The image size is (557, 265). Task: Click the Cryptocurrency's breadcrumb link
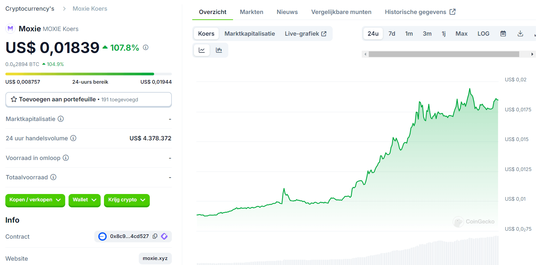pos(30,9)
